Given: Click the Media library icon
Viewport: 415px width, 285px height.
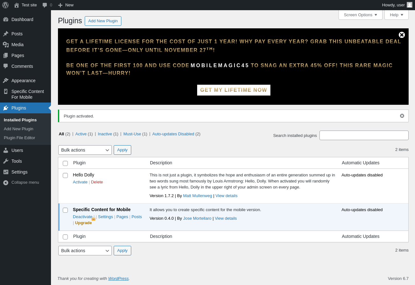Looking at the screenshot, I should coord(6,45).
